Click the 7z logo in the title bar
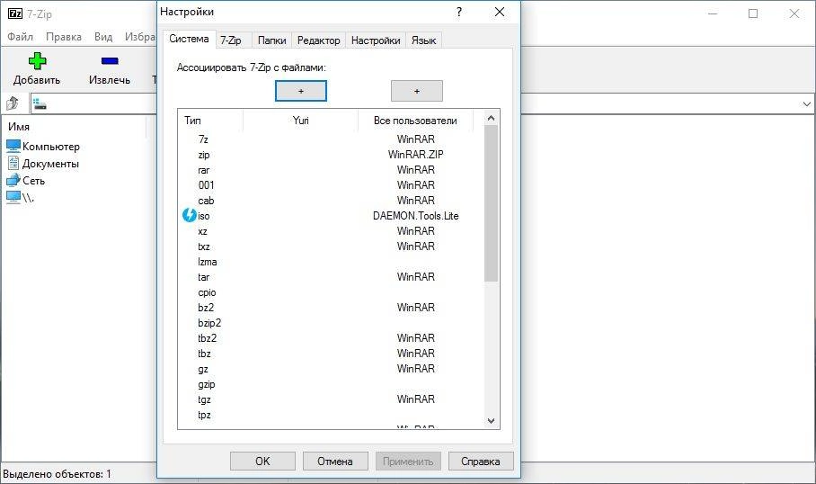This screenshot has width=816, height=484. 15,13
